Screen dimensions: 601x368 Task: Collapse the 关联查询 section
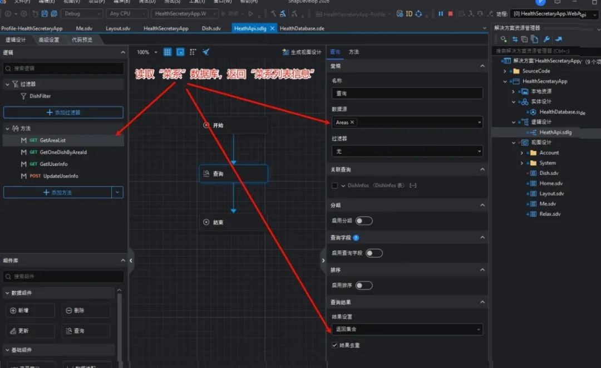coord(482,169)
